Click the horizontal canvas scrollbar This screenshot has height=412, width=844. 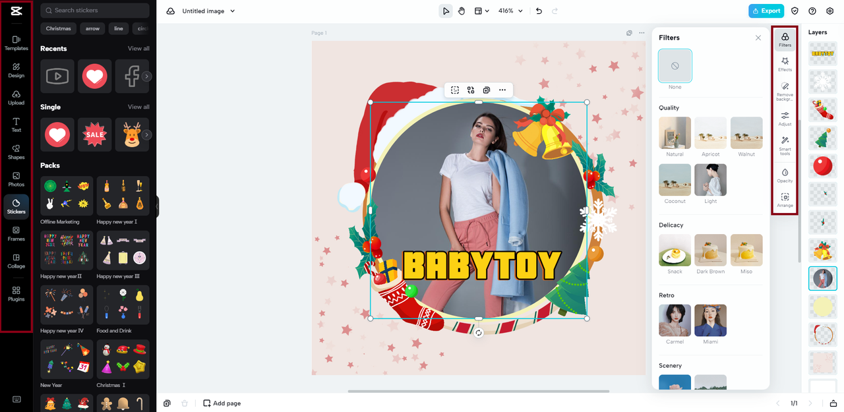point(479,391)
